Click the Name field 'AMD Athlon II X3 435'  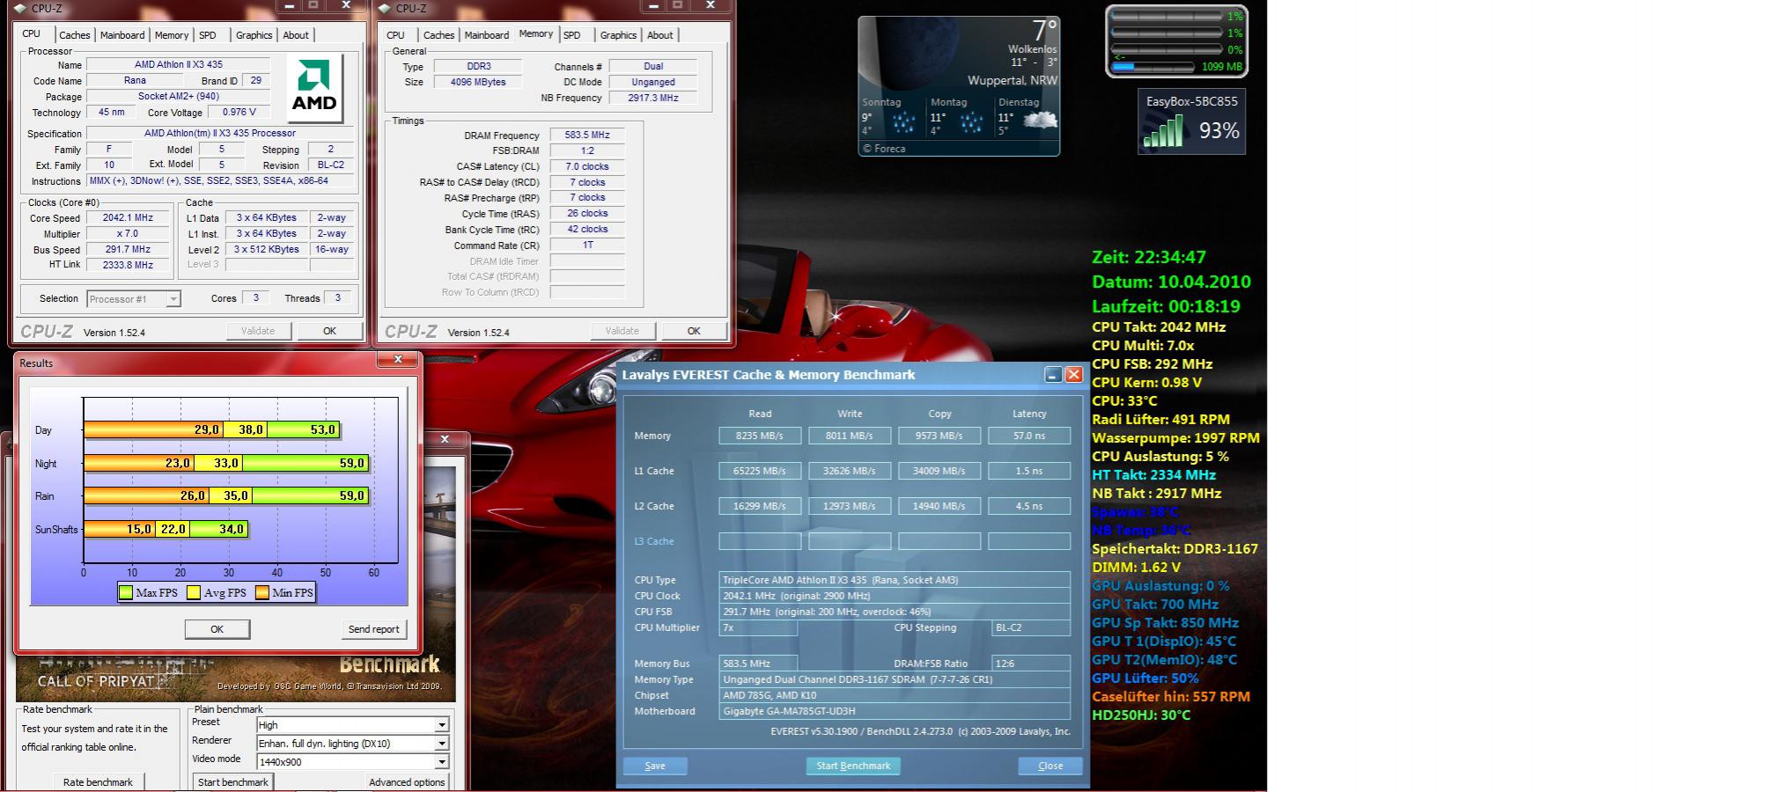coord(178,64)
